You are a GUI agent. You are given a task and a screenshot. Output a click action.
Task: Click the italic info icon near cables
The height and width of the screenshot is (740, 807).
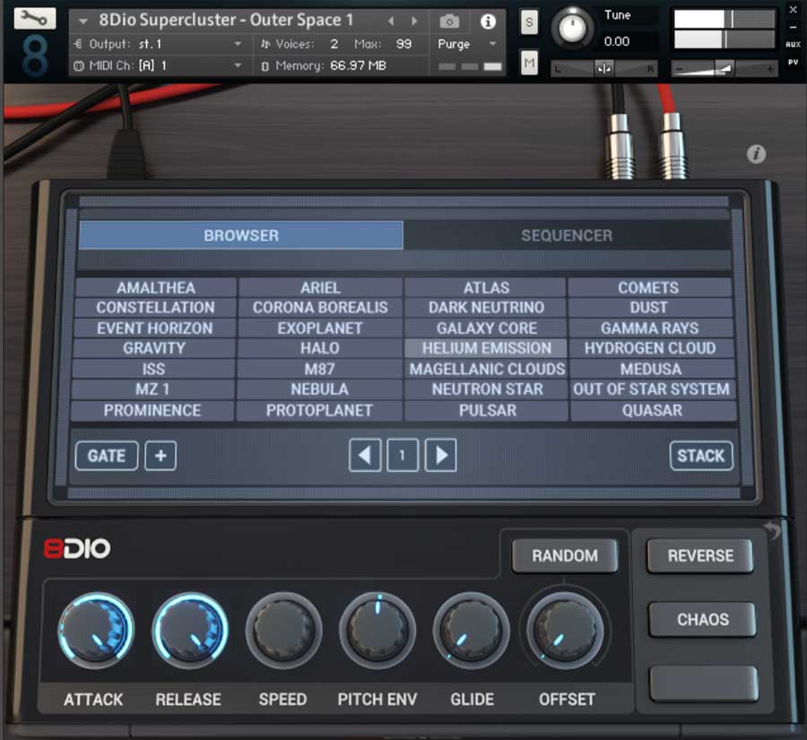[756, 153]
